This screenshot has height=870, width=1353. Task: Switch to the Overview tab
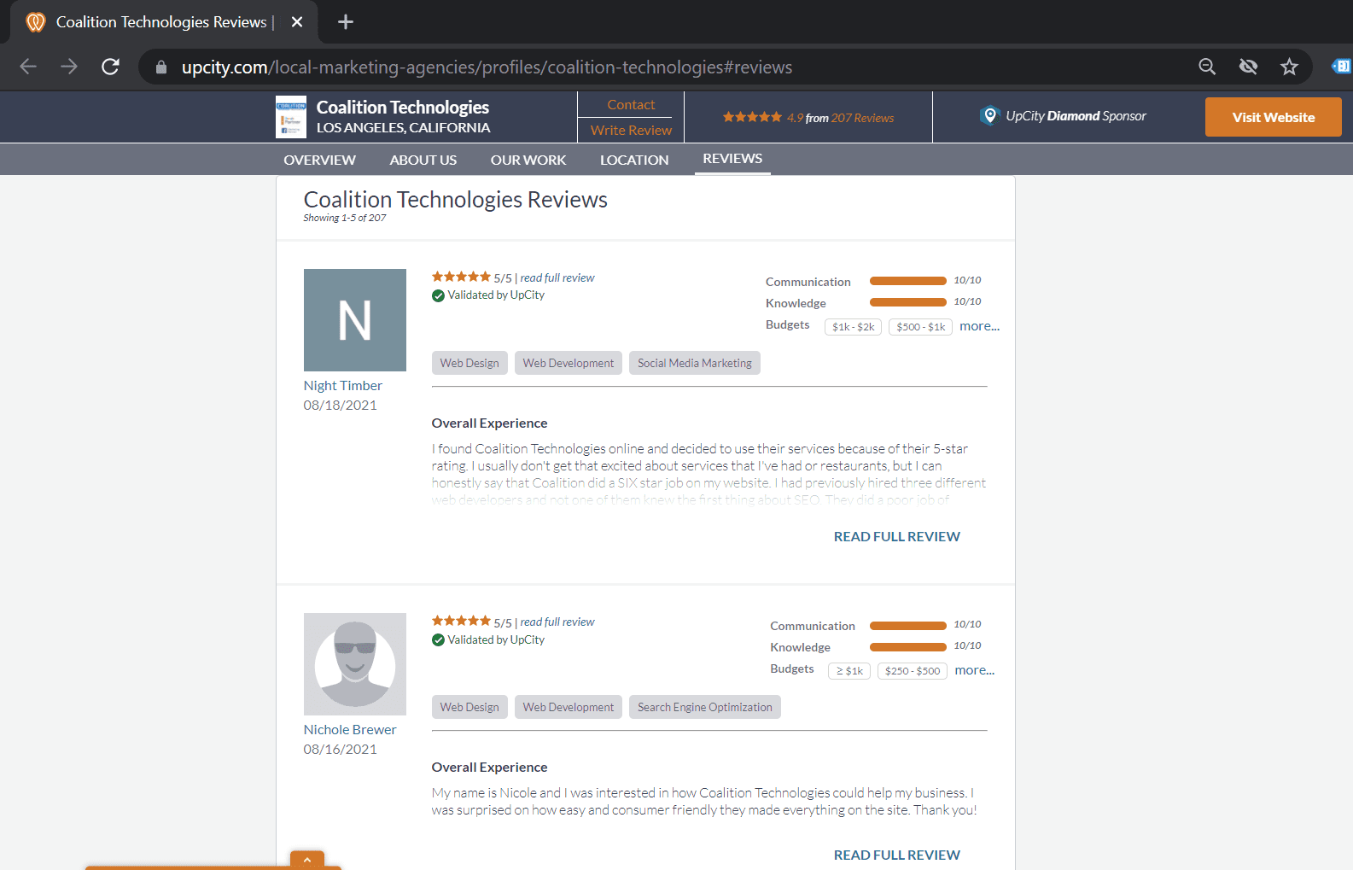319,160
